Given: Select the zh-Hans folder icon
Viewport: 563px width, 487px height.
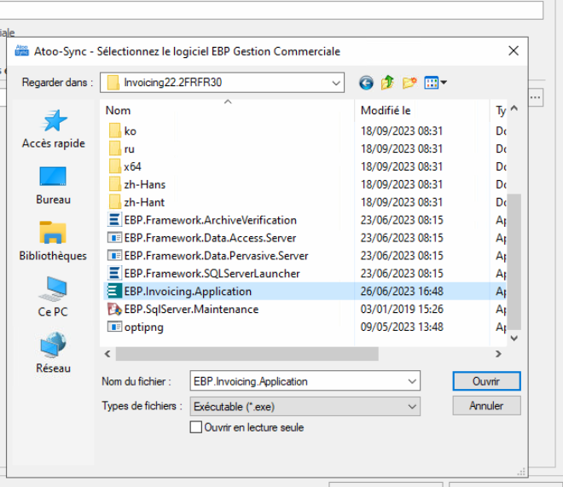Looking at the screenshot, I should [114, 184].
